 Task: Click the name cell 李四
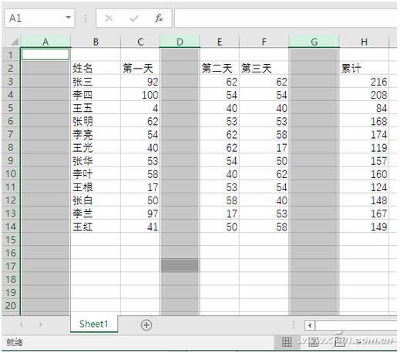pos(96,95)
